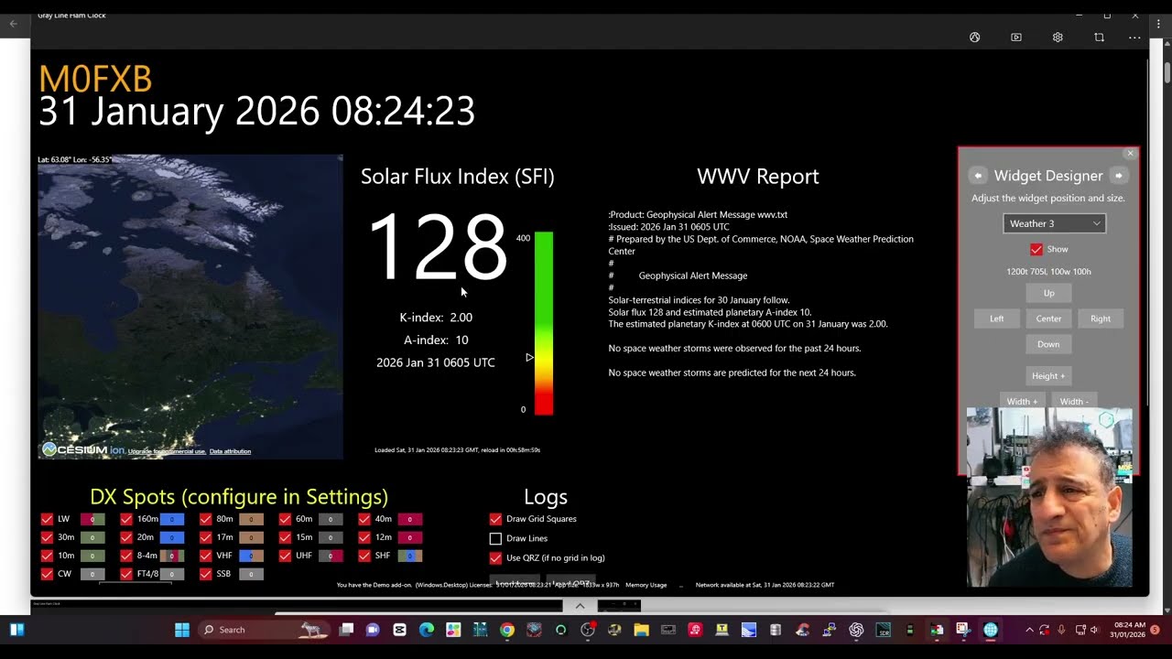Show hidden system tray icons chevron
This screenshot has width=1172, height=659.
click(x=1029, y=630)
